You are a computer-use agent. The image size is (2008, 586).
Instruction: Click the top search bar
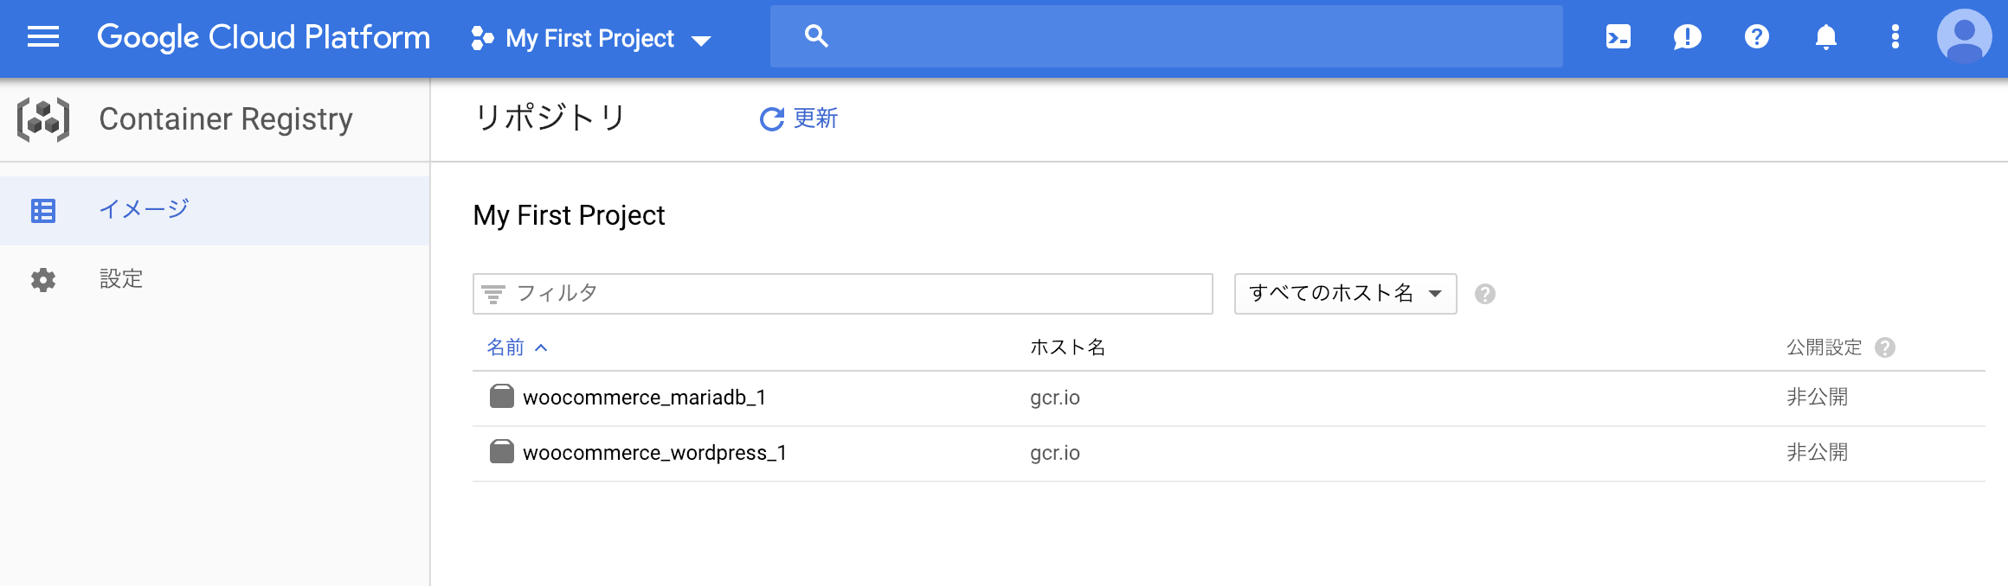coord(1166,37)
